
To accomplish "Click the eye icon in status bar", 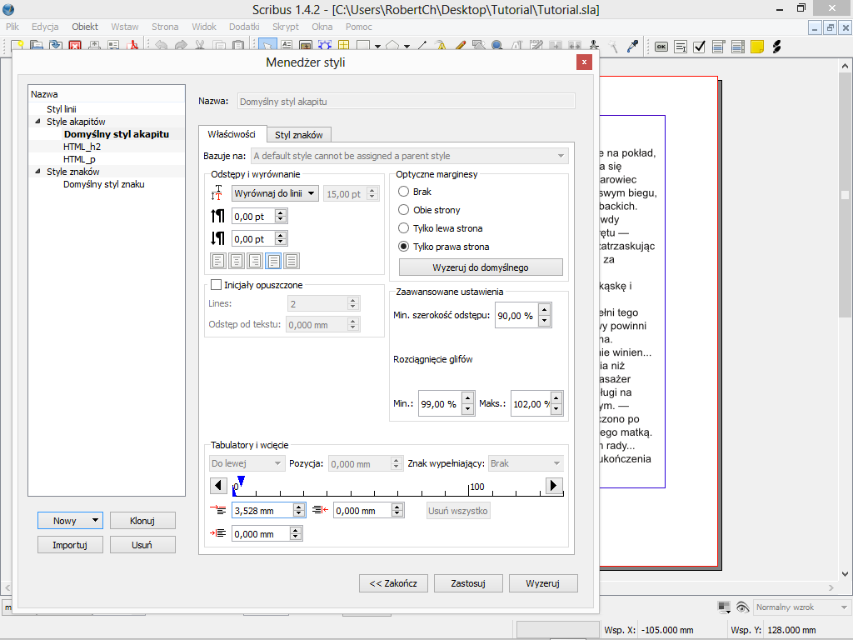I will click(x=742, y=607).
